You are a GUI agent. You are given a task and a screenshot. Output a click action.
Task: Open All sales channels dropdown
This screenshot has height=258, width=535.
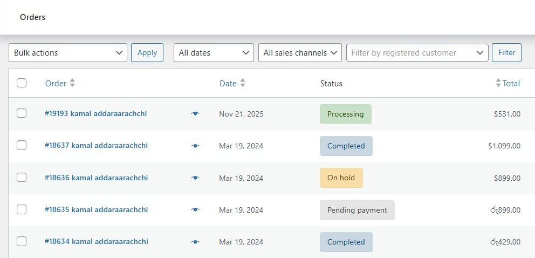[x=300, y=53]
